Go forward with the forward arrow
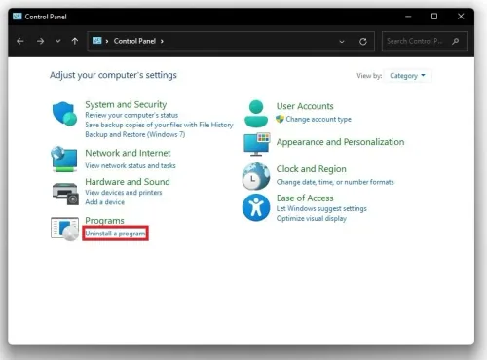 point(40,41)
